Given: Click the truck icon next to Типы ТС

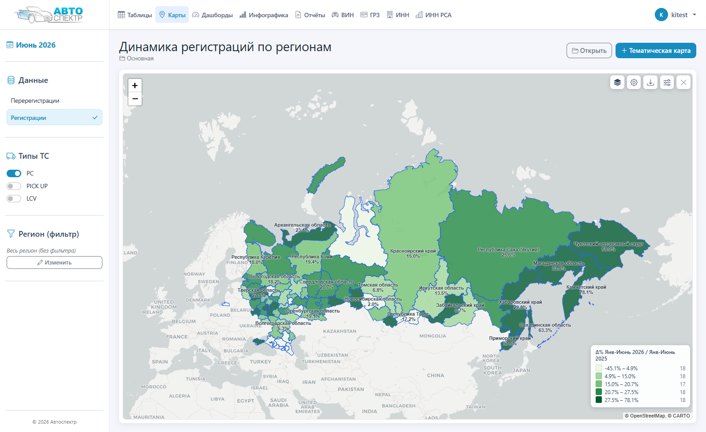Looking at the screenshot, I should click(11, 156).
